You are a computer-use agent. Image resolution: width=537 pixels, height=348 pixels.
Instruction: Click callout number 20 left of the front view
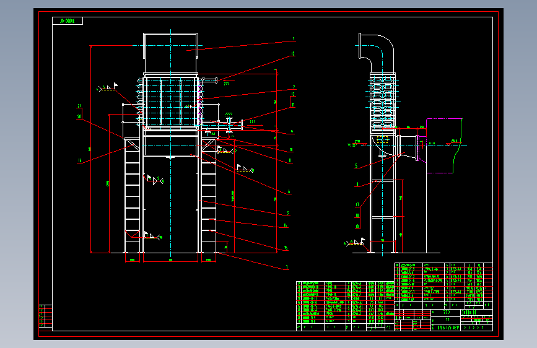[79, 117]
